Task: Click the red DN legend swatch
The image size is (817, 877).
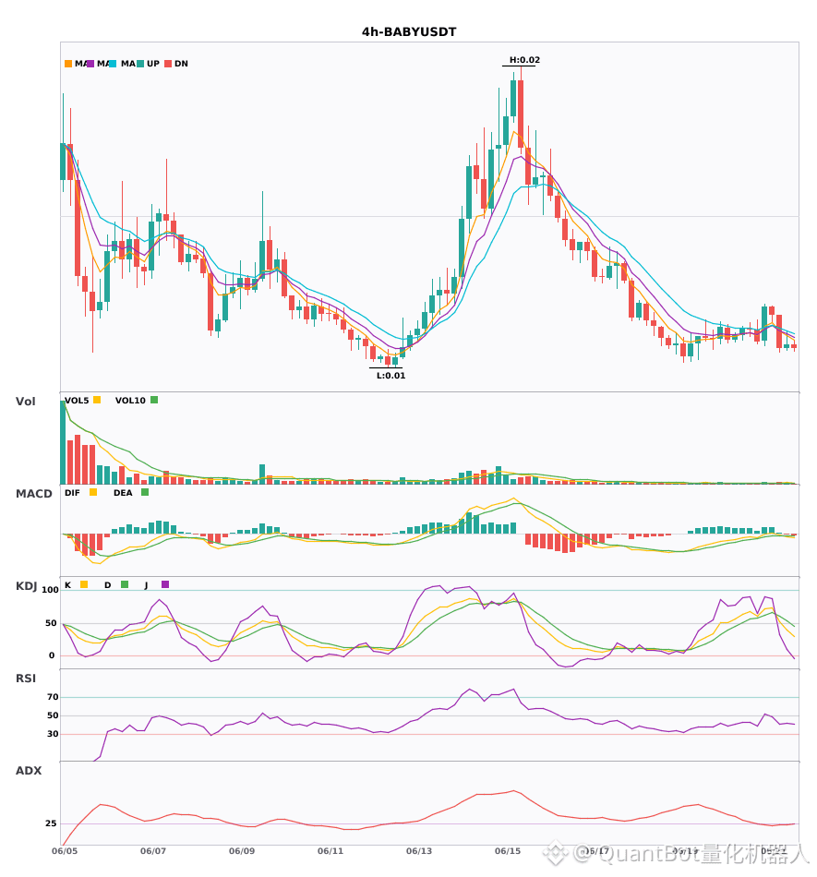Action: [x=168, y=64]
